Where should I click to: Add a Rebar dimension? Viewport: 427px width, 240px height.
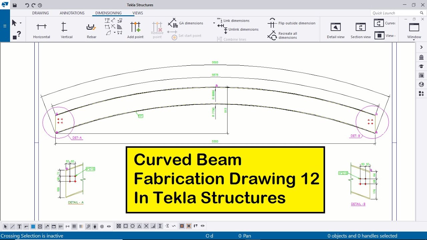pyautogui.click(x=91, y=30)
